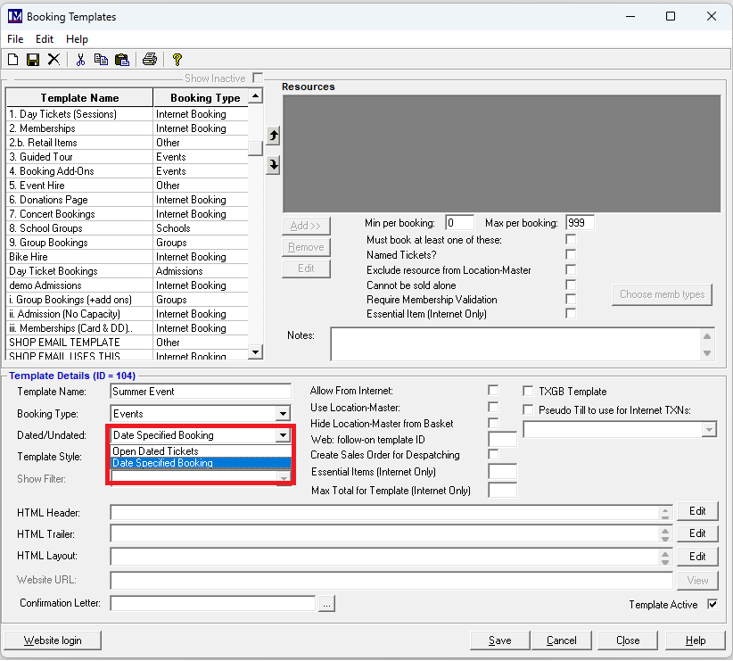The height and width of the screenshot is (661, 733).
Task: Click the Delete X toolbar icon
Action: [x=54, y=60]
